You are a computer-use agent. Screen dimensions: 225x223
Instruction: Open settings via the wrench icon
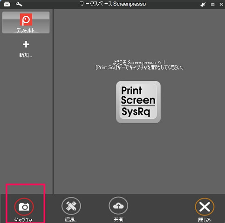19,4
